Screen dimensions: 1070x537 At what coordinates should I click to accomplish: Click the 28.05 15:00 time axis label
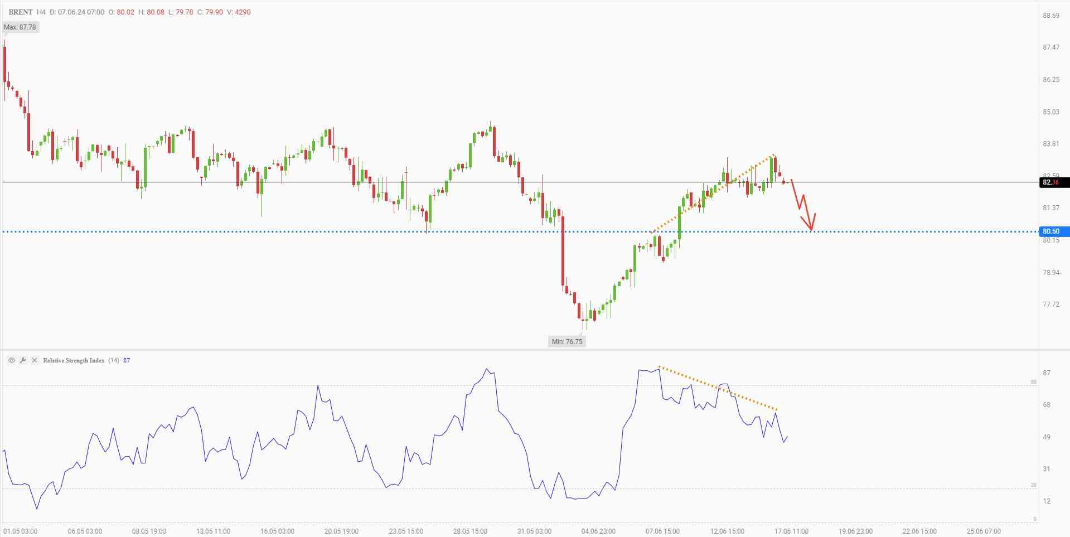point(470,531)
